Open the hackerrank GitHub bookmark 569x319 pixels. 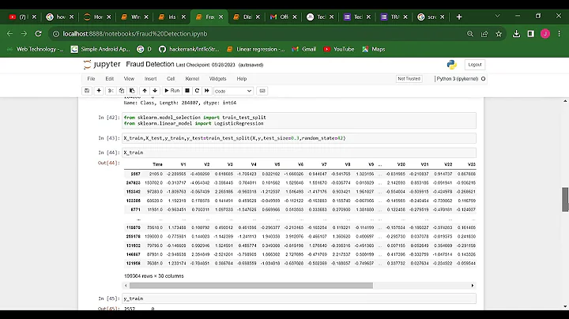pos(189,49)
